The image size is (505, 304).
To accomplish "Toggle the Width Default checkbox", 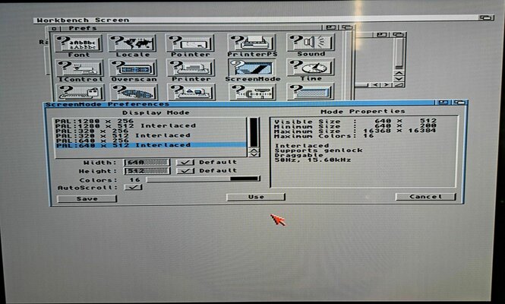I will 185,162.
